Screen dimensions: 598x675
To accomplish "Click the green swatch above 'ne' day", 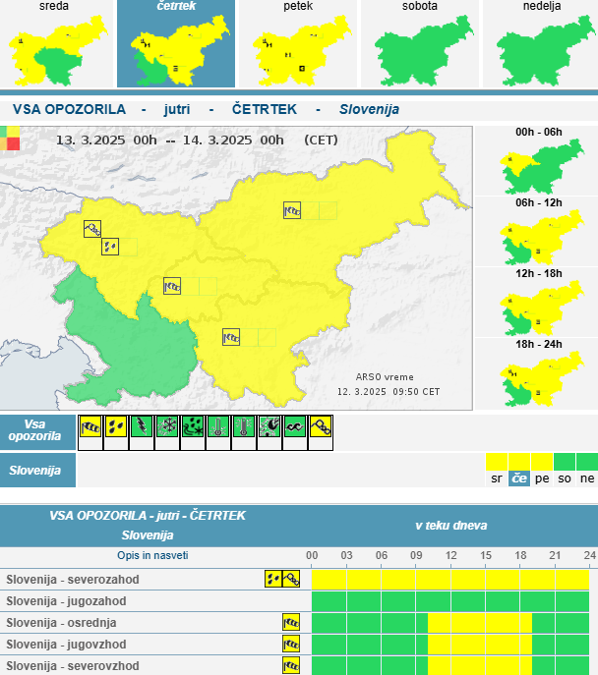I will click(x=586, y=462).
